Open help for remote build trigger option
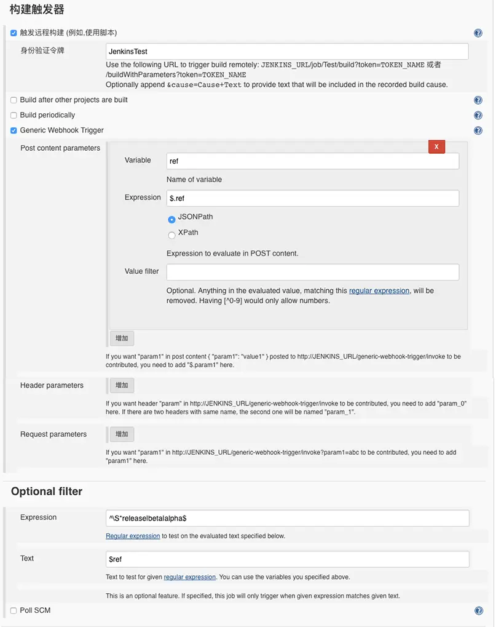The image size is (496, 627). 478,33
